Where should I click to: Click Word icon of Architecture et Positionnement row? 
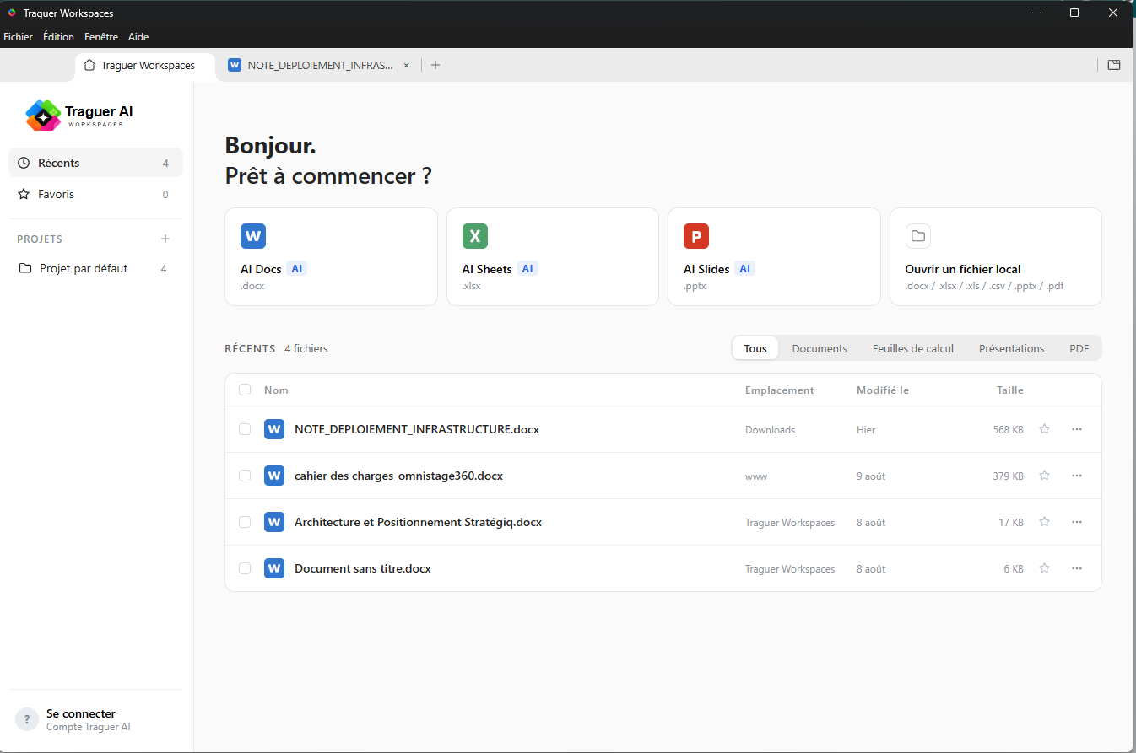(x=274, y=522)
